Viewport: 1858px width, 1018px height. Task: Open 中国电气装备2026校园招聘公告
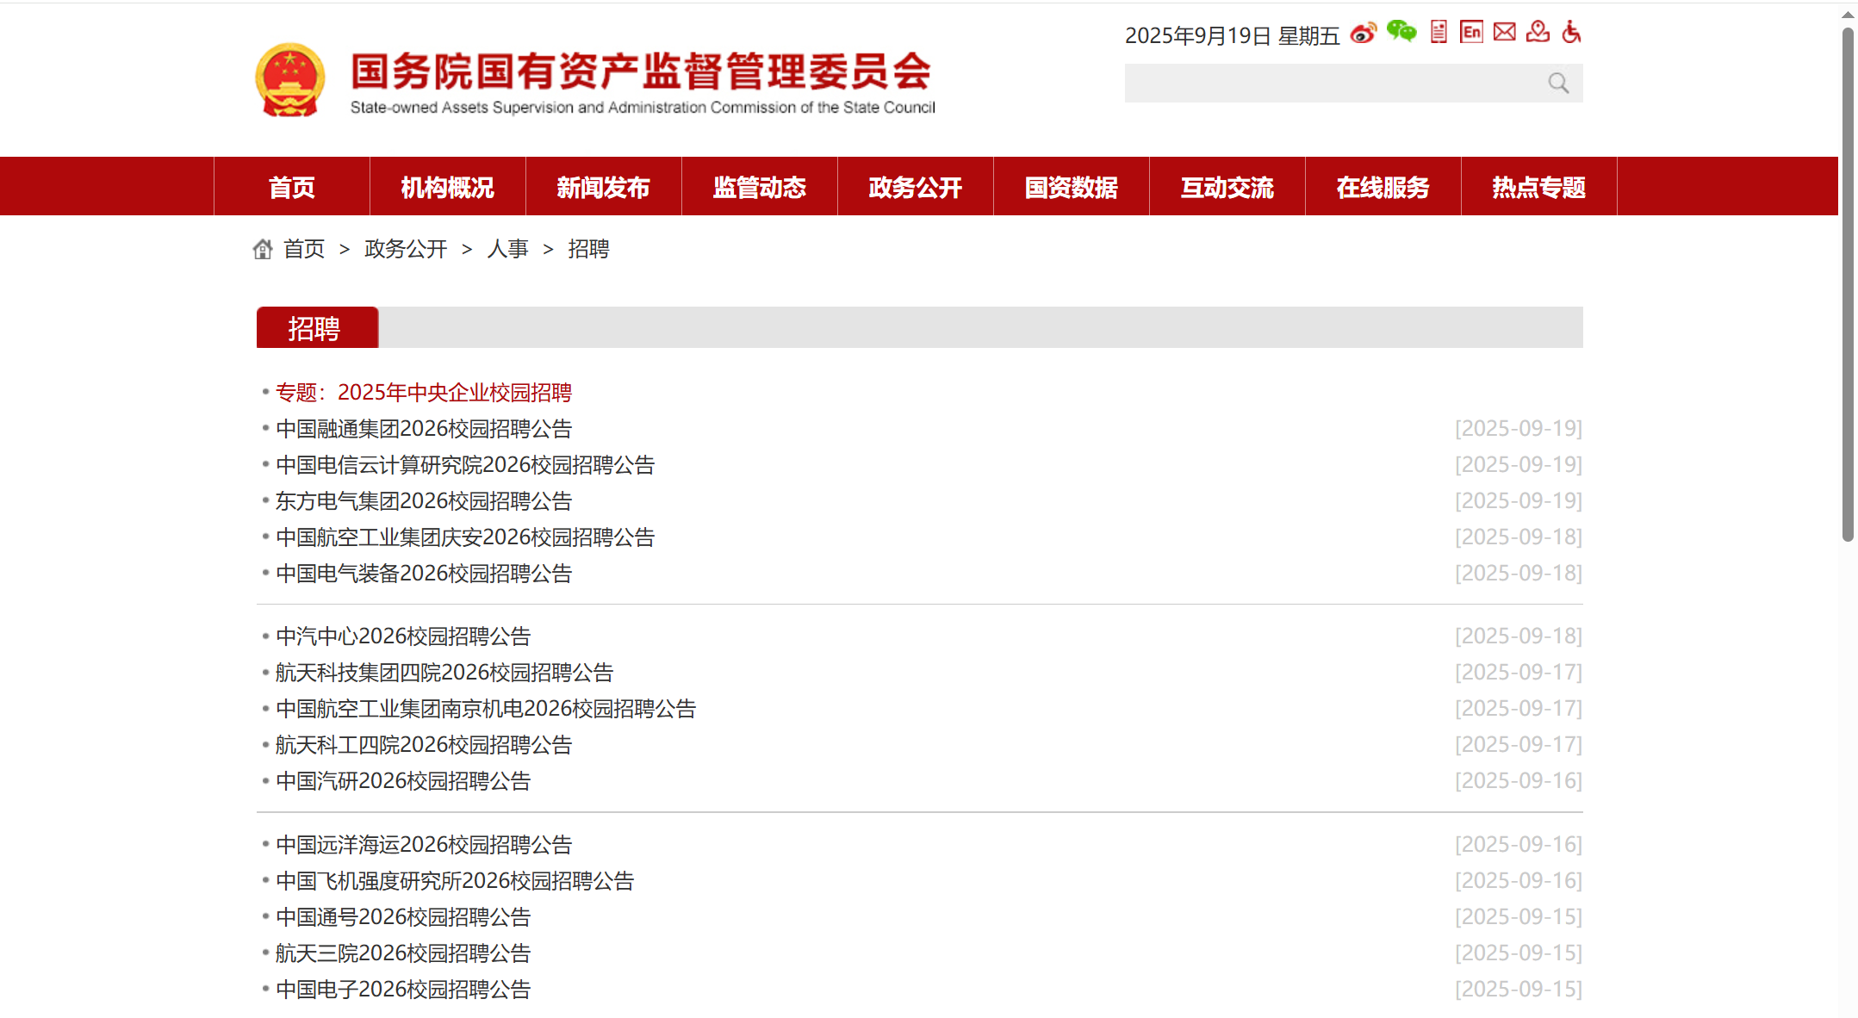pyautogui.click(x=424, y=574)
